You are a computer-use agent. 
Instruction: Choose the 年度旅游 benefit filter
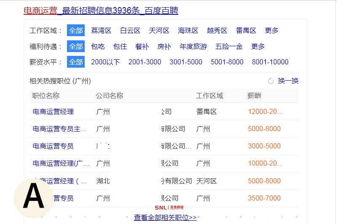click(193, 46)
